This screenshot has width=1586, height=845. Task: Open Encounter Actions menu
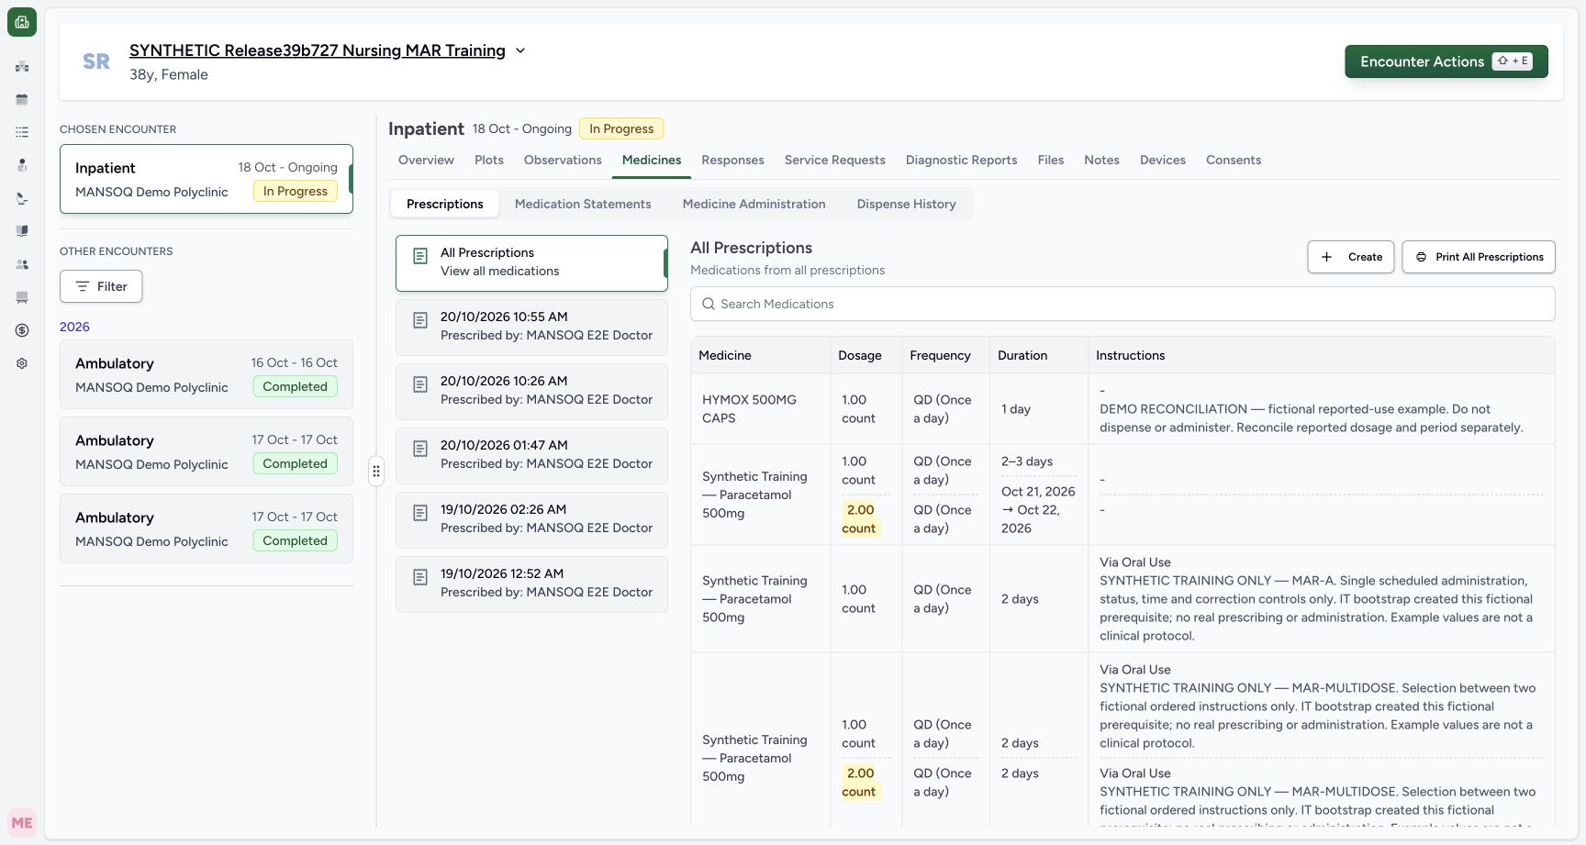[1446, 61]
